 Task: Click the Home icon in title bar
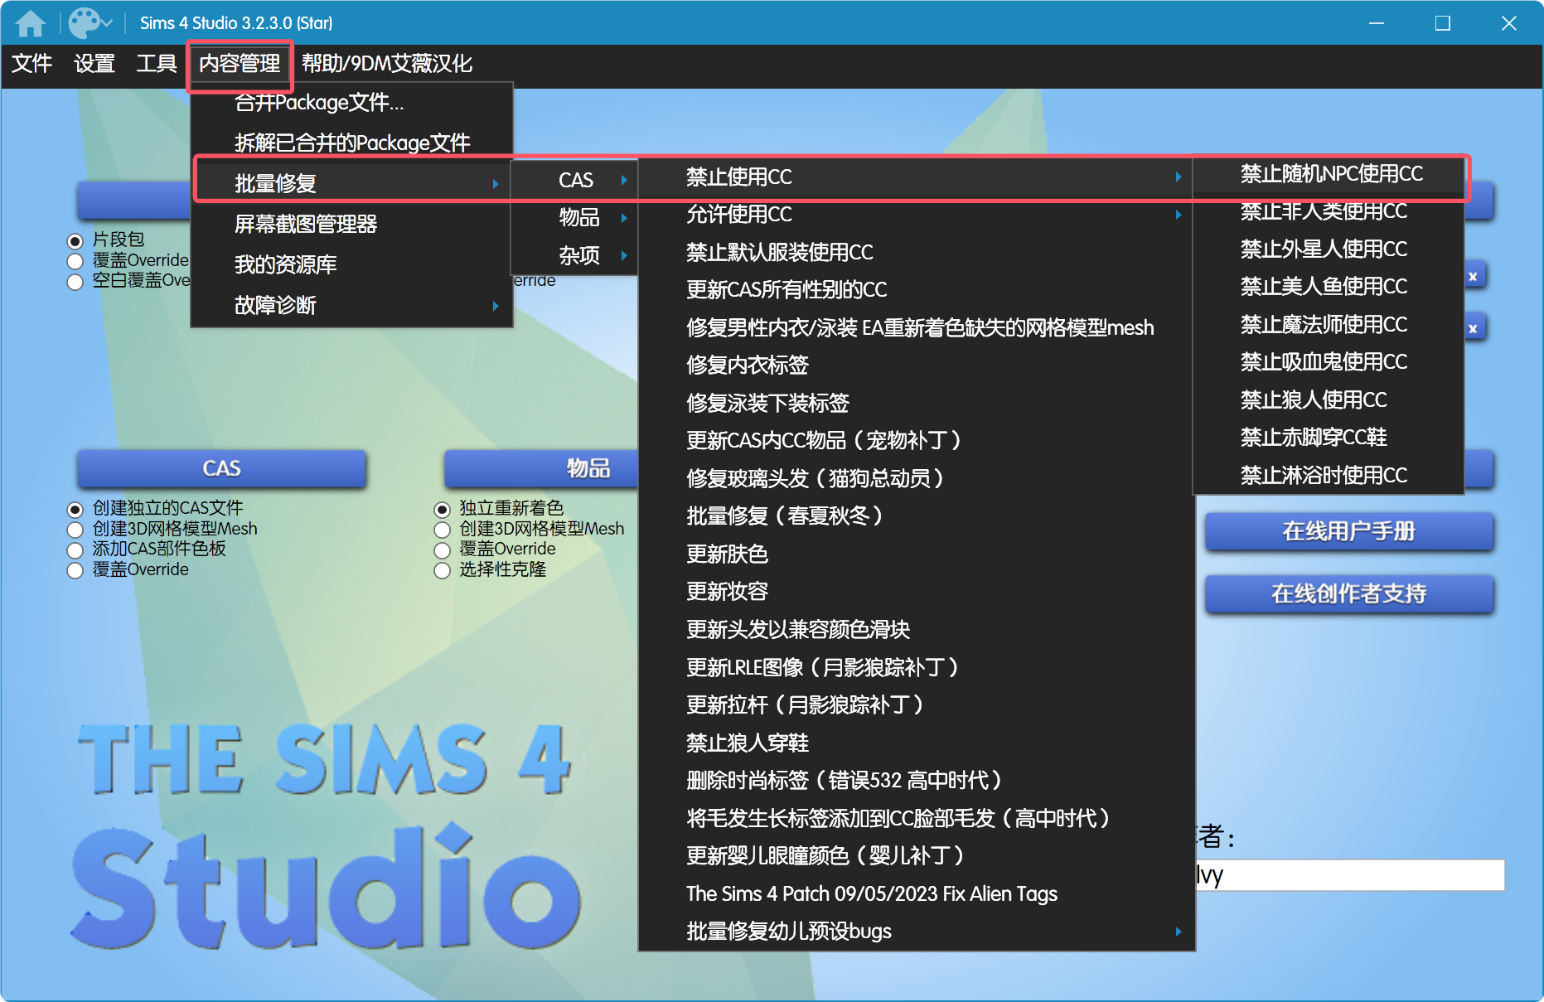coord(31,22)
